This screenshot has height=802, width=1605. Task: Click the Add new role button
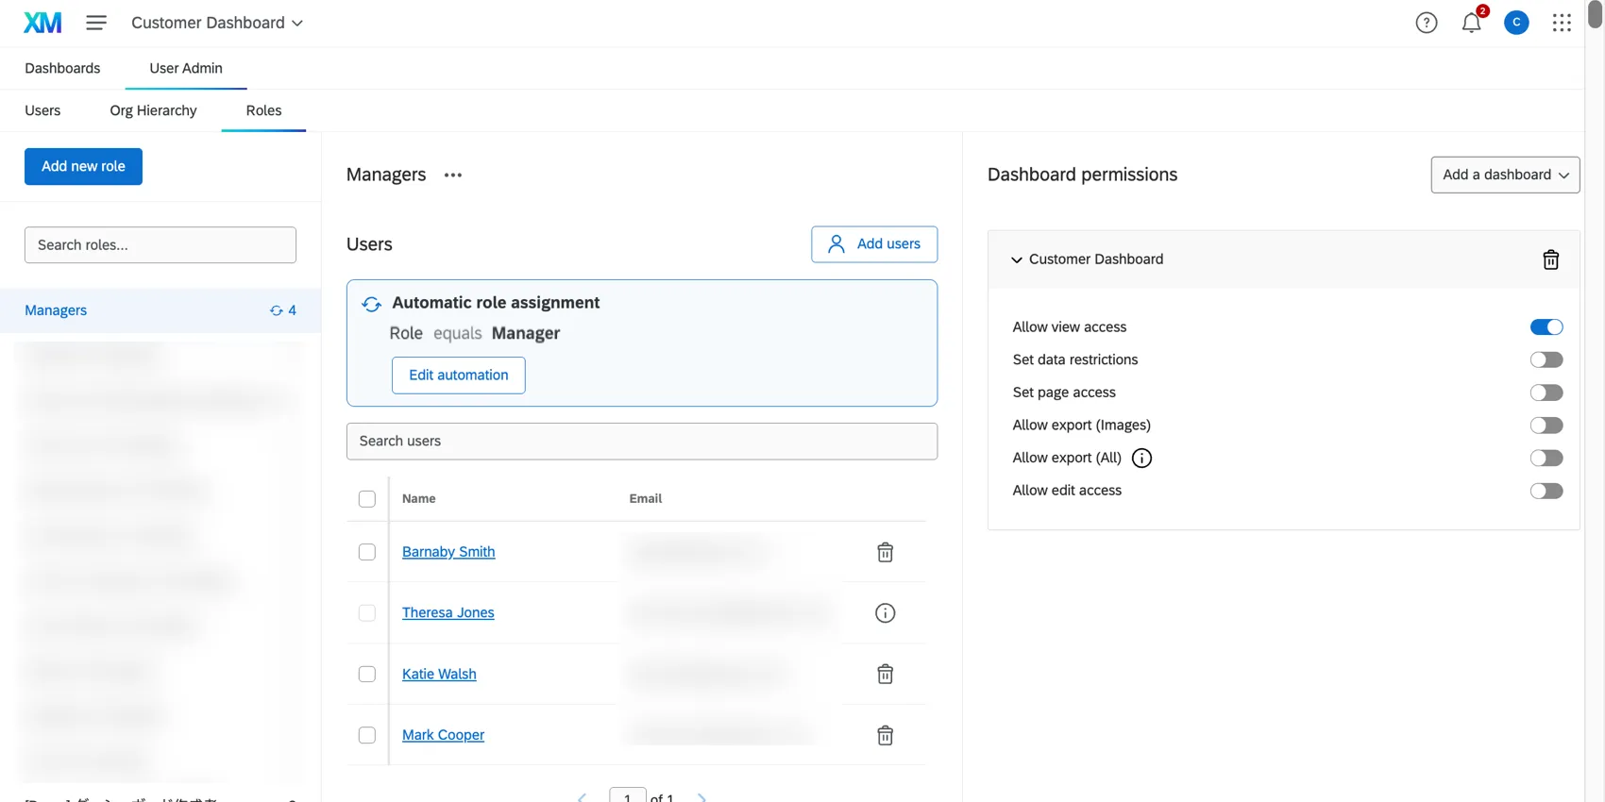tap(83, 166)
